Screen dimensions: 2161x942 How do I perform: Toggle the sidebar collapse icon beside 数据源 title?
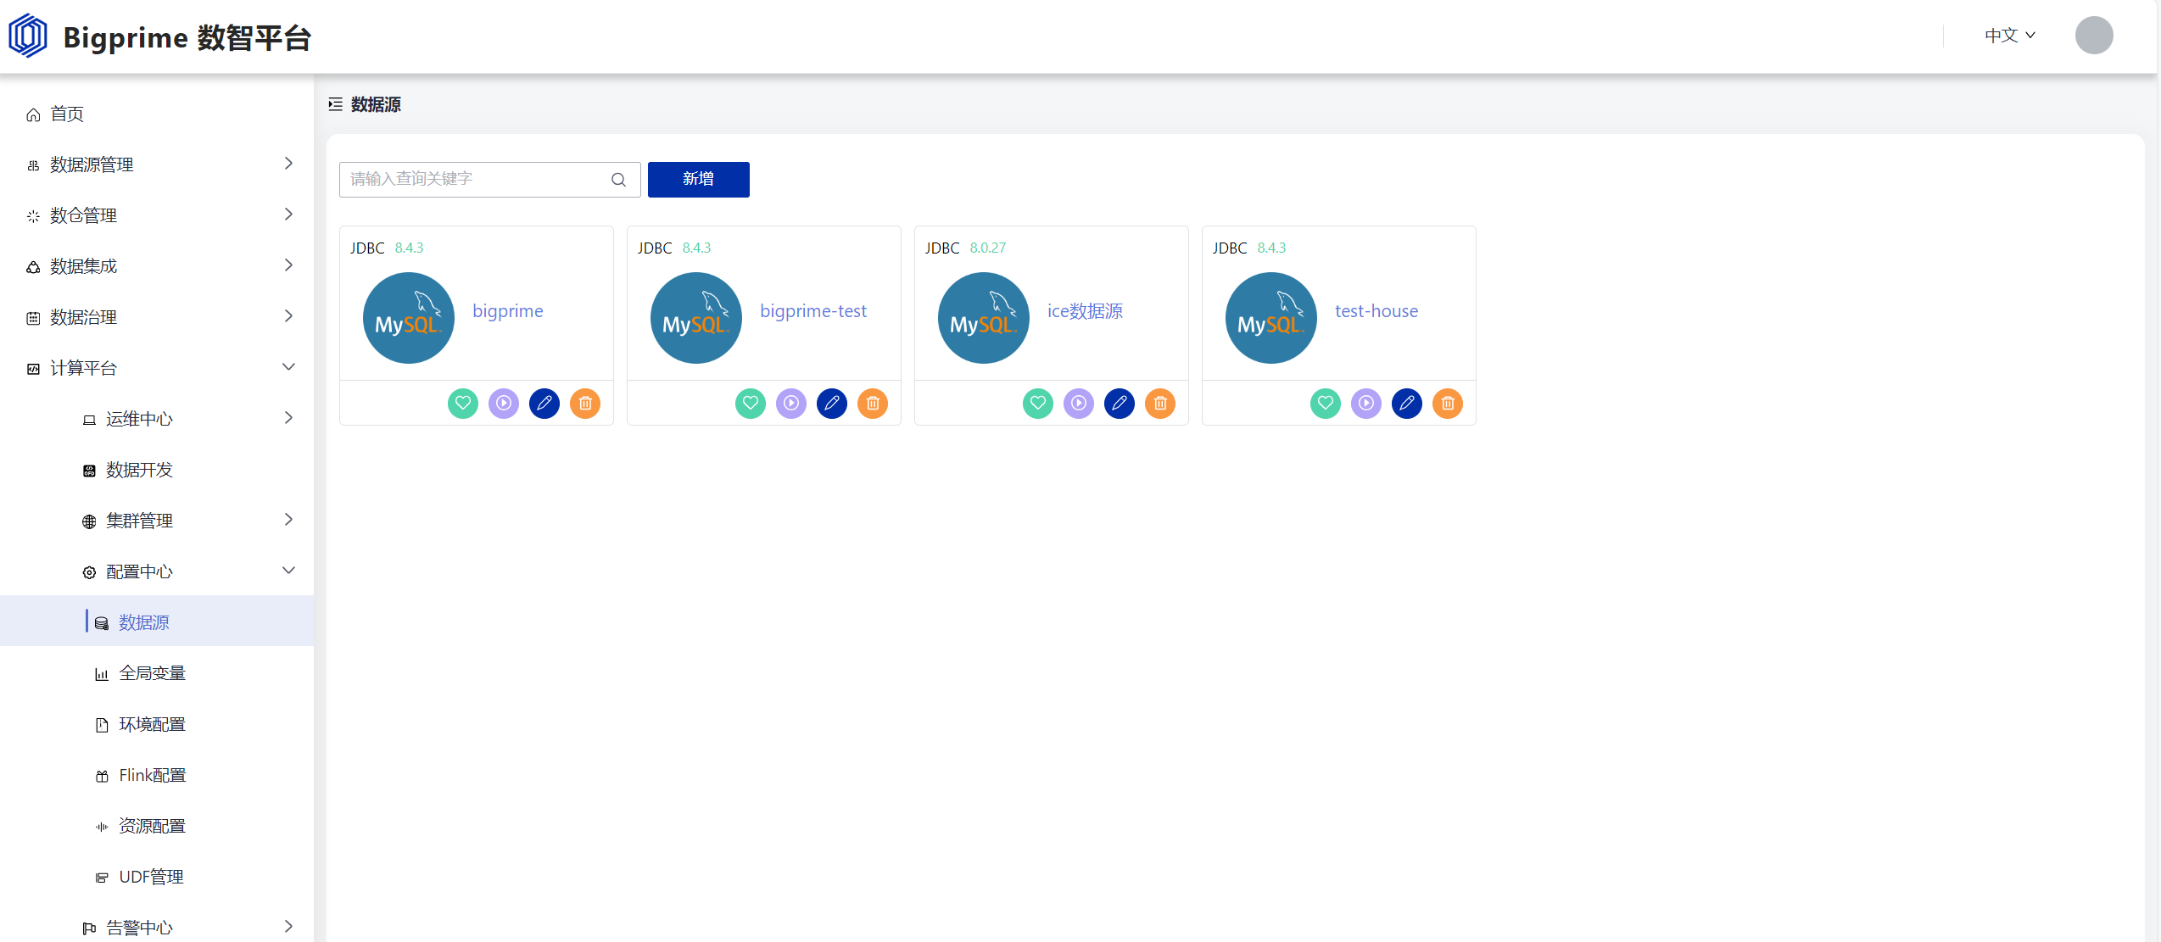[335, 104]
